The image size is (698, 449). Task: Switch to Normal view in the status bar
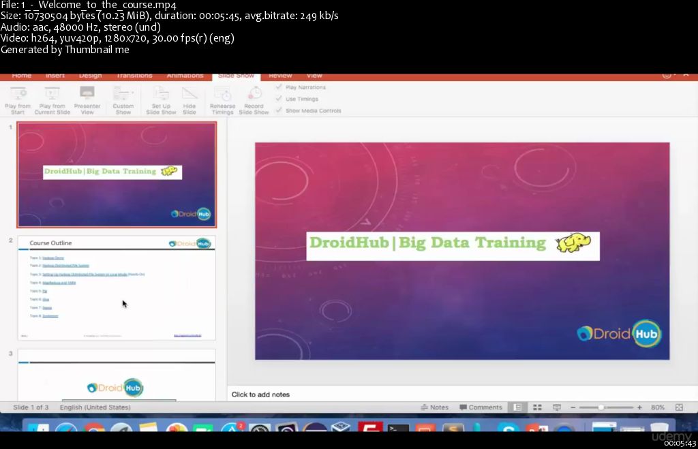pyautogui.click(x=518, y=407)
